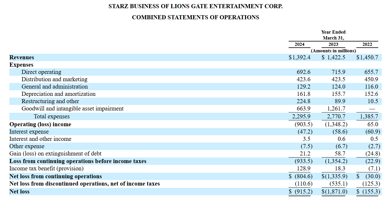Viewport: 385px width, 199px height.
Task: Select Depreciation value 155.7
Action: coord(338,94)
